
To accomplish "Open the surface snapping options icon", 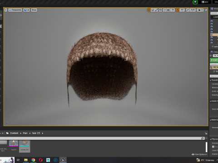I will [x=164, y=10].
